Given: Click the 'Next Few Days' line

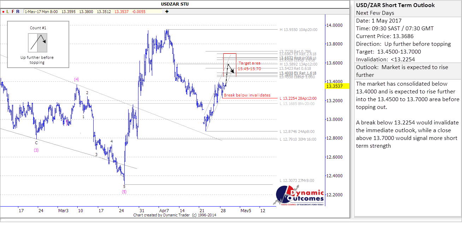Looking at the screenshot, I should click(375, 13).
